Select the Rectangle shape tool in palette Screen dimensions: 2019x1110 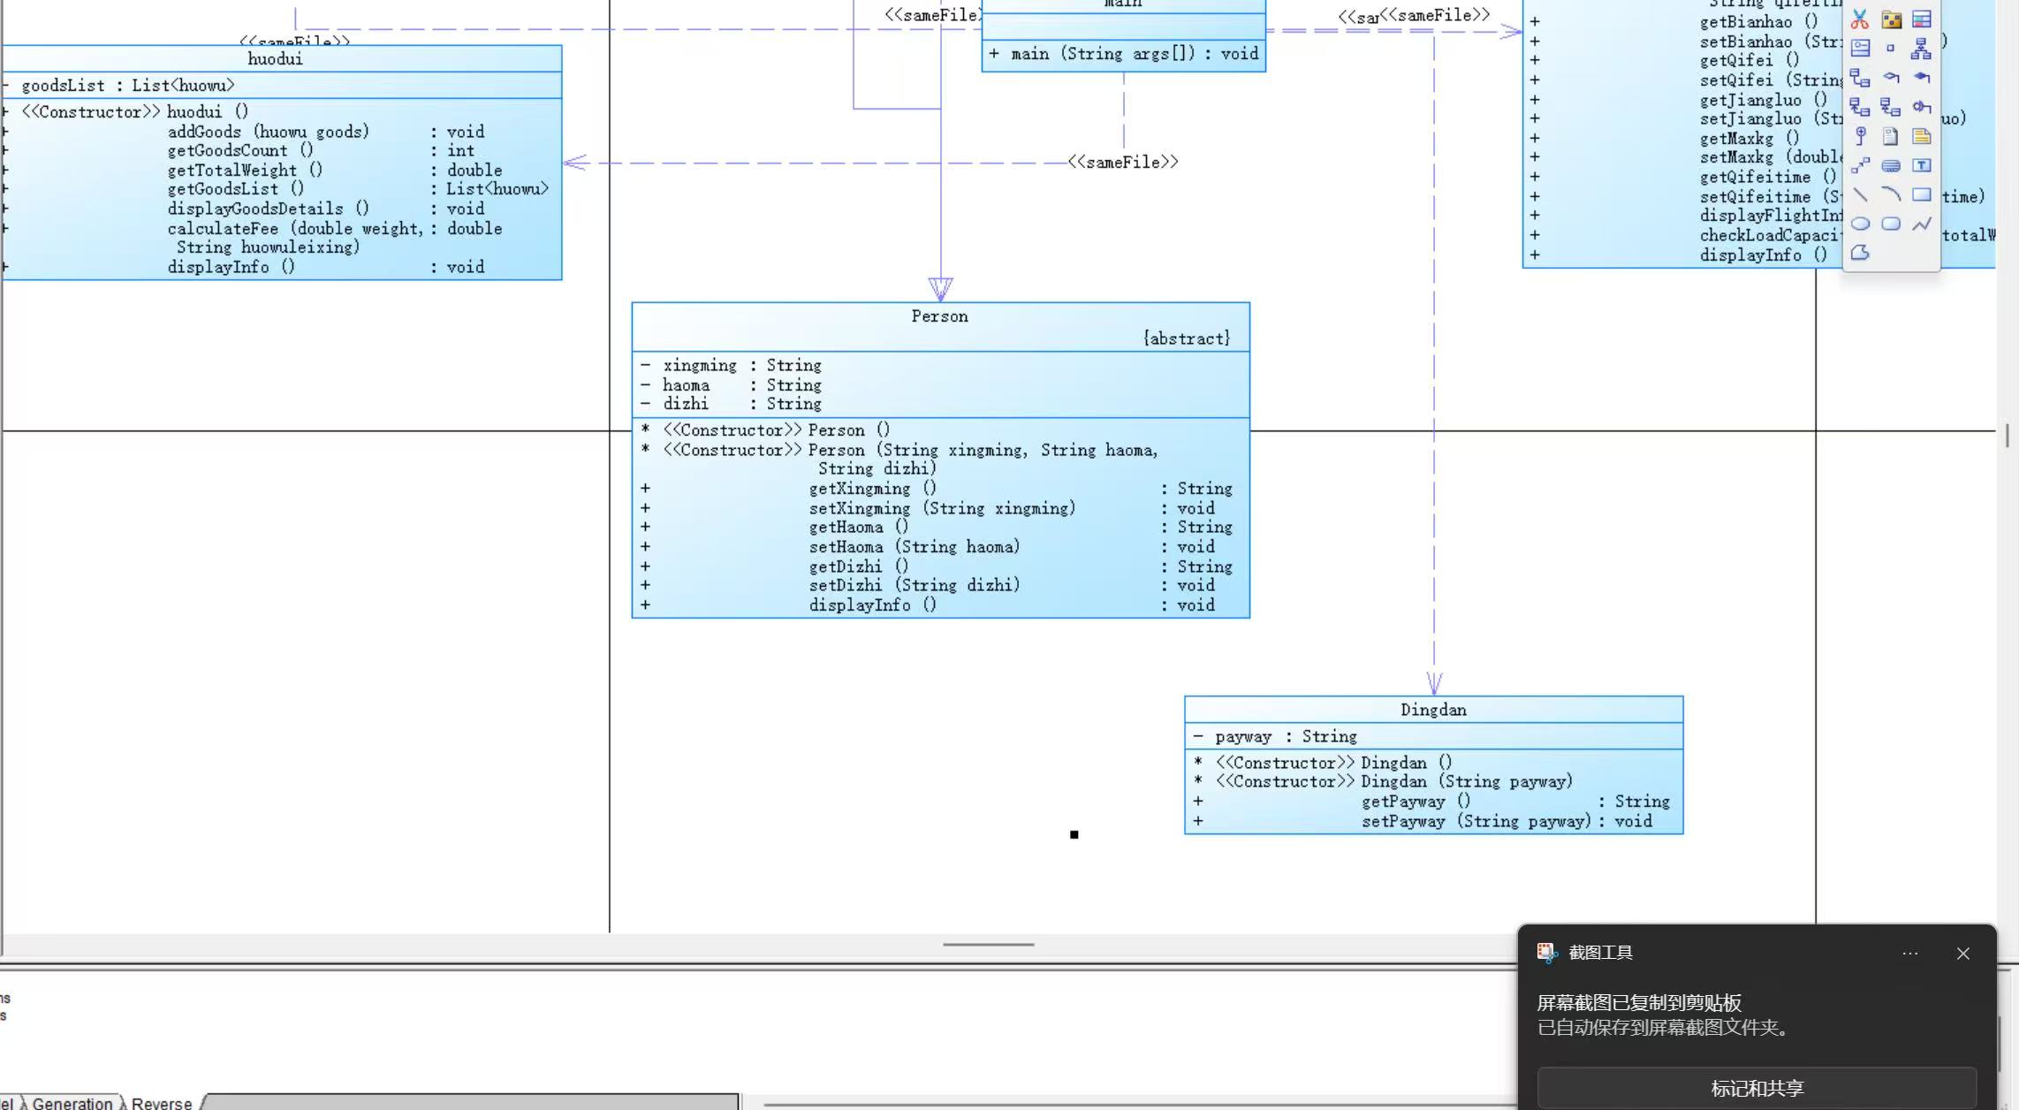[1921, 194]
